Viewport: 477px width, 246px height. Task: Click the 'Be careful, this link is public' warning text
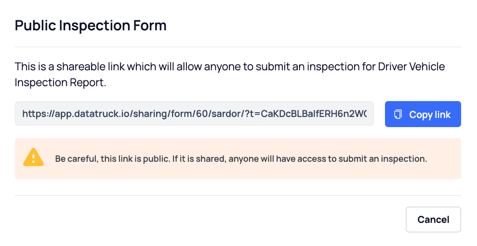pyautogui.click(x=241, y=159)
